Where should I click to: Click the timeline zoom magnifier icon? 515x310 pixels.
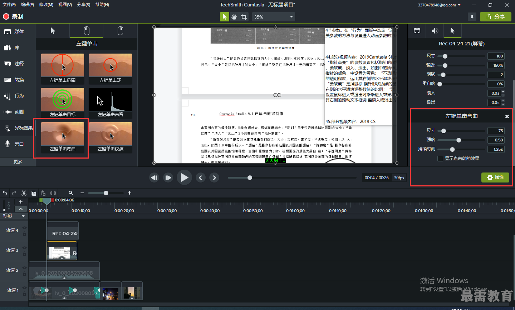pyautogui.click(x=71, y=193)
